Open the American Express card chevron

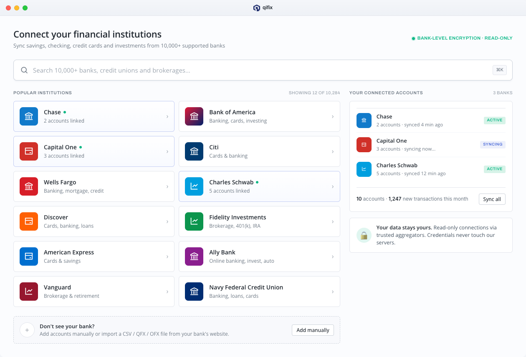(167, 256)
